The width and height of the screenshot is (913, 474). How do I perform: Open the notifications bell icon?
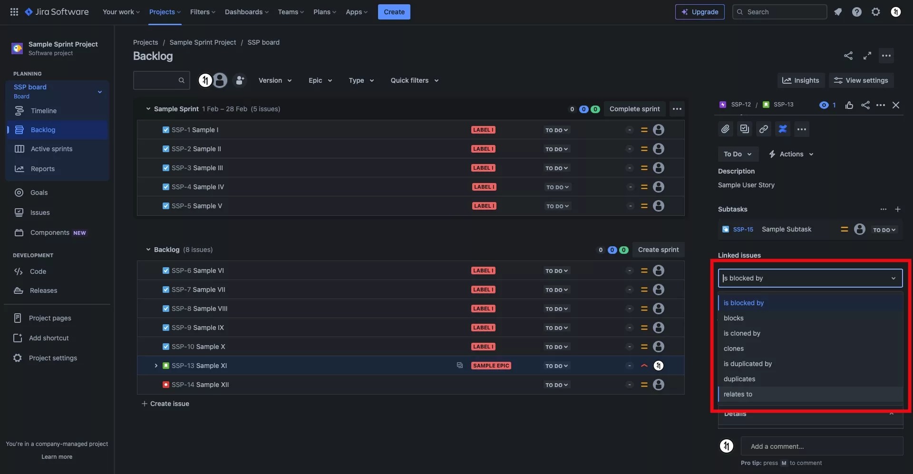(838, 11)
